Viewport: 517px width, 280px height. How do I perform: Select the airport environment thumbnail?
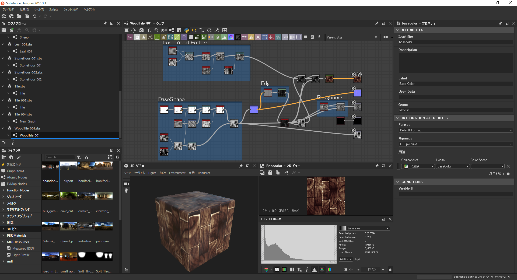[x=68, y=166]
